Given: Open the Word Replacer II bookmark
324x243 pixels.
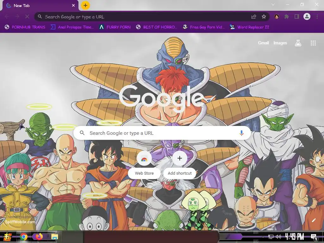Looking at the screenshot, I should click(x=249, y=27).
